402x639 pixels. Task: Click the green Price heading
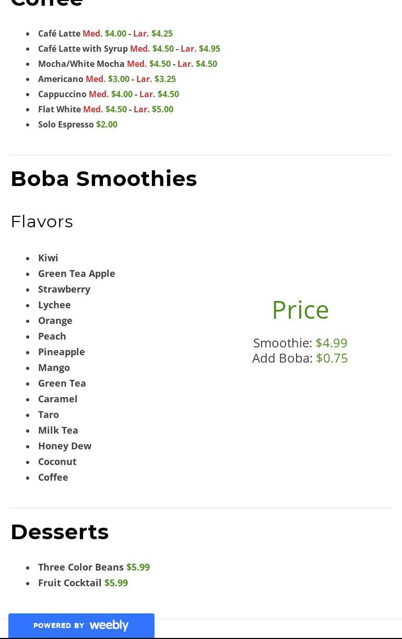300,310
